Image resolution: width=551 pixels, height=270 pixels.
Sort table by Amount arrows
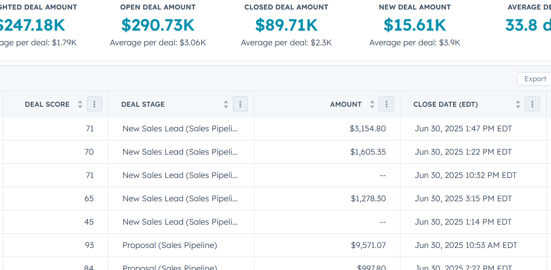(372, 104)
